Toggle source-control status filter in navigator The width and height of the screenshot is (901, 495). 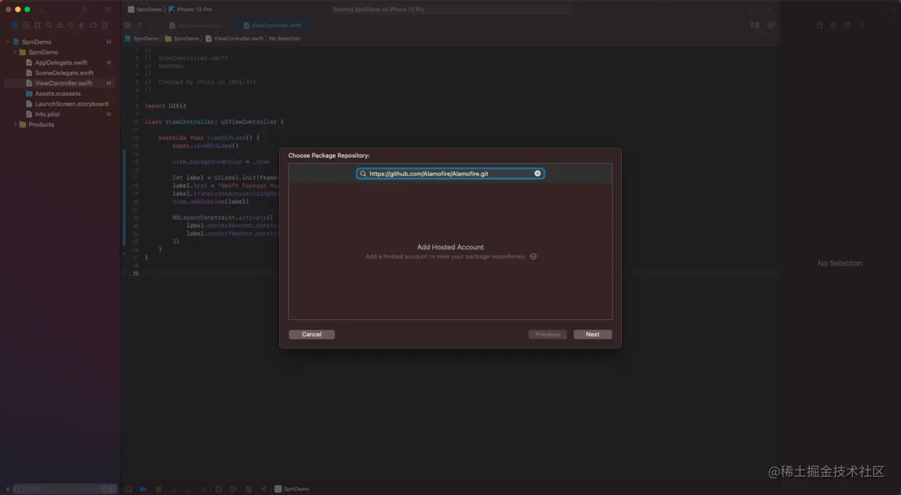click(113, 488)
